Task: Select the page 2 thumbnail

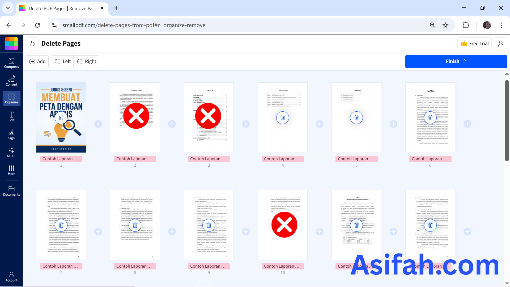Action: (x=135, y=117)
